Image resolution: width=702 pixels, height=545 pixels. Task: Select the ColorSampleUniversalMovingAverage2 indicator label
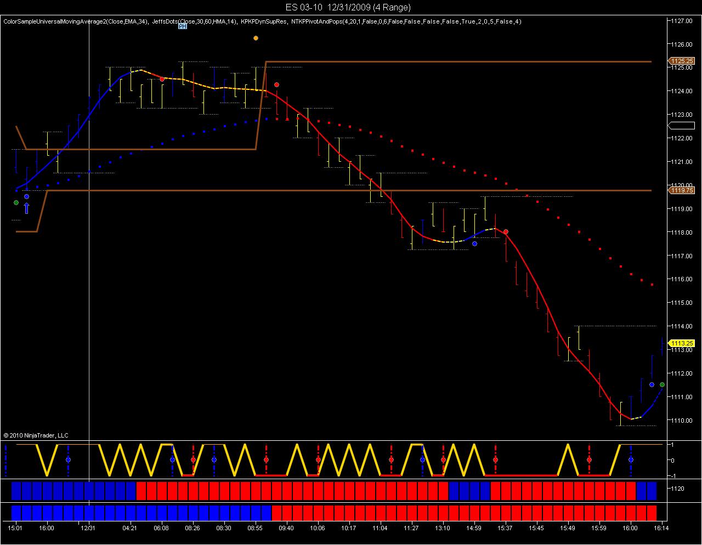tap(76, 21)
